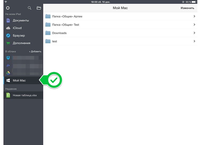
Task: Click folder icon of Папка «Общие» Test
Action: tap(48, 25)
